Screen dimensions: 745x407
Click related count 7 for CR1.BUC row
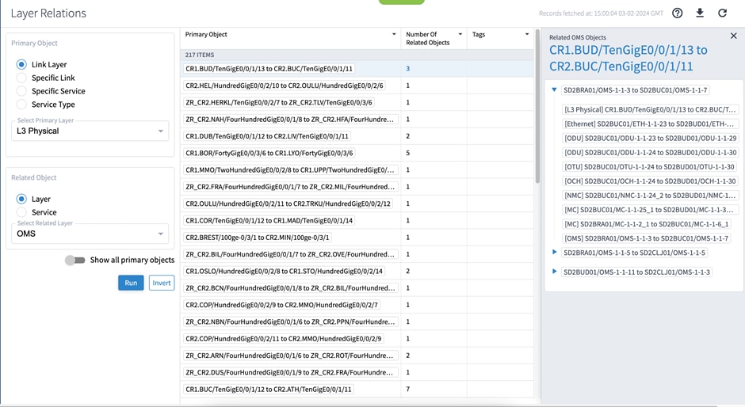[x=407, y=389]
